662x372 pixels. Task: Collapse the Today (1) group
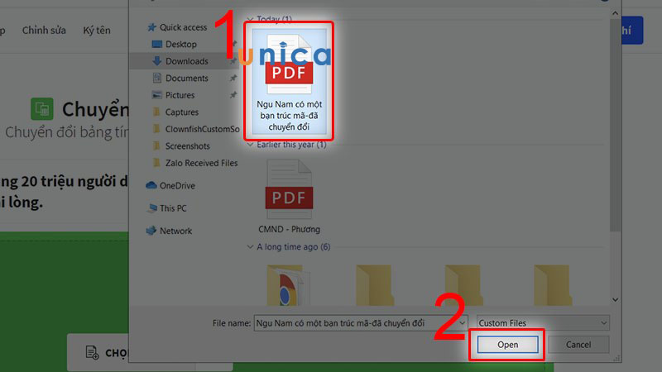tap(250, 19)
